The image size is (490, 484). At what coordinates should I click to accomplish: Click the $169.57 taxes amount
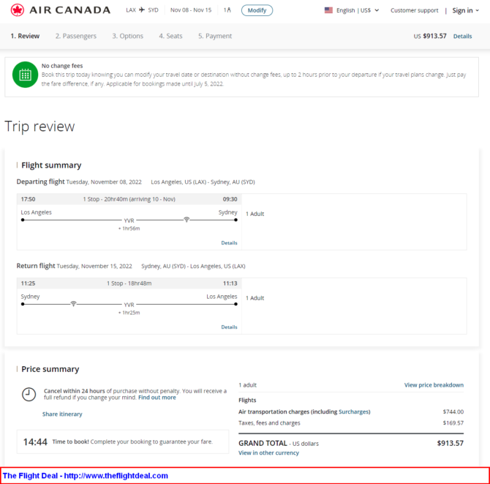[x=453, y=423]
